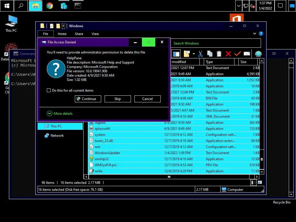Click Command Prompt on the taskbar
Screen dimensions: 296x222
78,6
